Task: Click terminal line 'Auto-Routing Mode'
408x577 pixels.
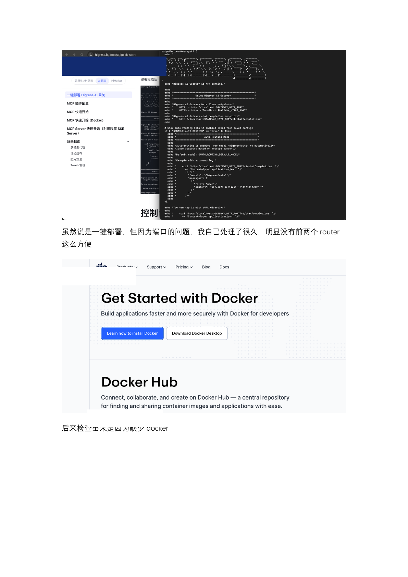Action: click(x=217, y=137)
